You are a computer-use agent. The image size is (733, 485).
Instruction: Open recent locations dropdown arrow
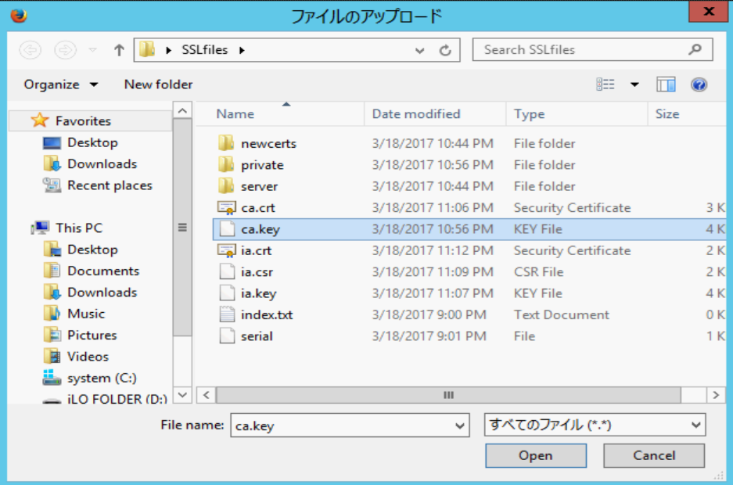[92, 49]
